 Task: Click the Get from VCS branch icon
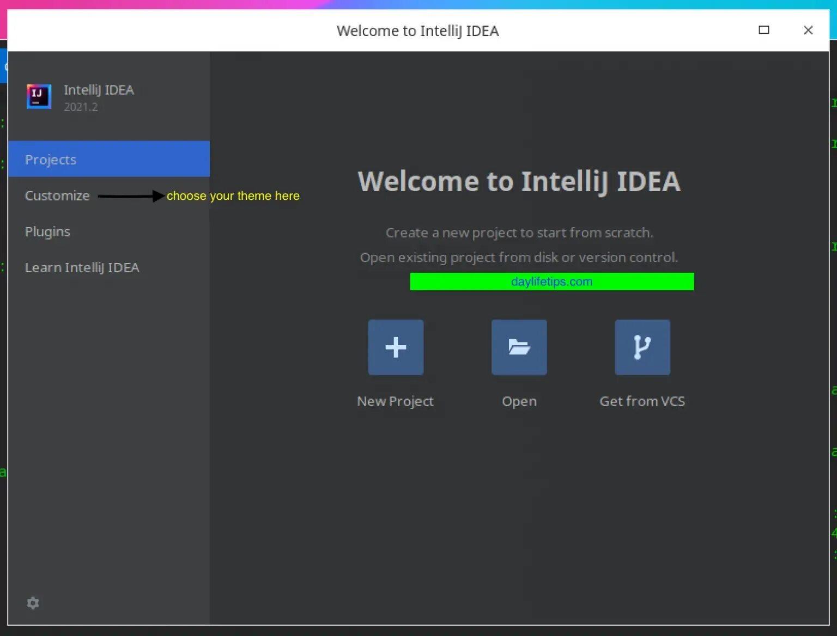coord(642,347)
